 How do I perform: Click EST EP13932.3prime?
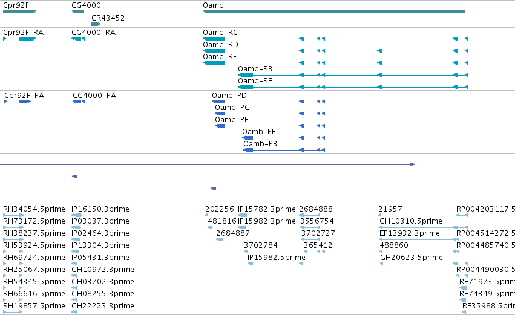[410, 233]
